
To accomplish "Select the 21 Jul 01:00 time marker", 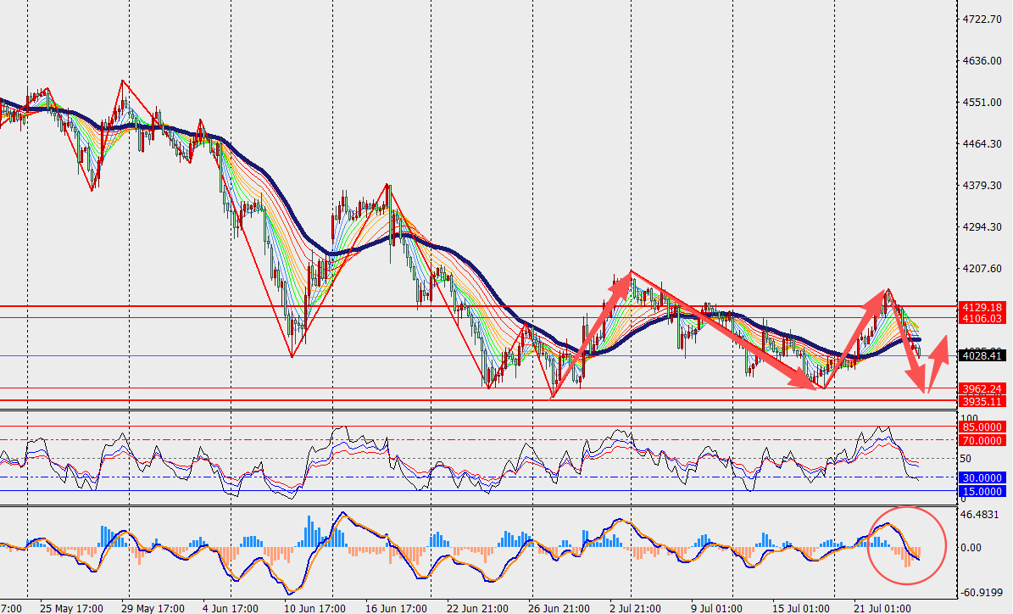I will [x=882, y=608].
